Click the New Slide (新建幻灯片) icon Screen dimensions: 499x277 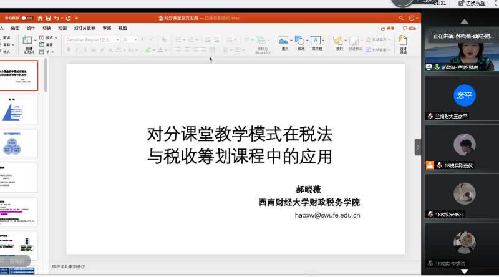pos(27,41)
